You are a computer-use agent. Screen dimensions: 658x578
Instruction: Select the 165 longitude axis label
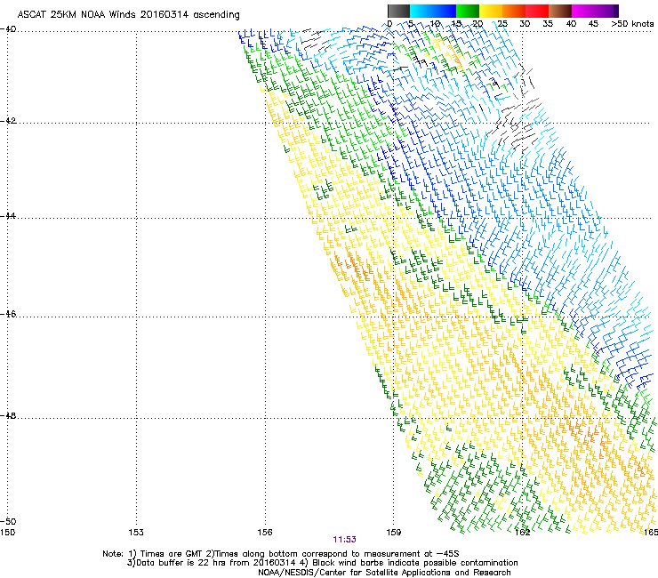coord(651,533)
